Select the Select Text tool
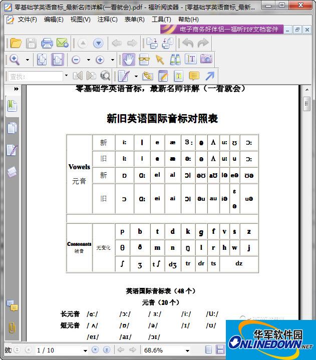 pos(191,60)
